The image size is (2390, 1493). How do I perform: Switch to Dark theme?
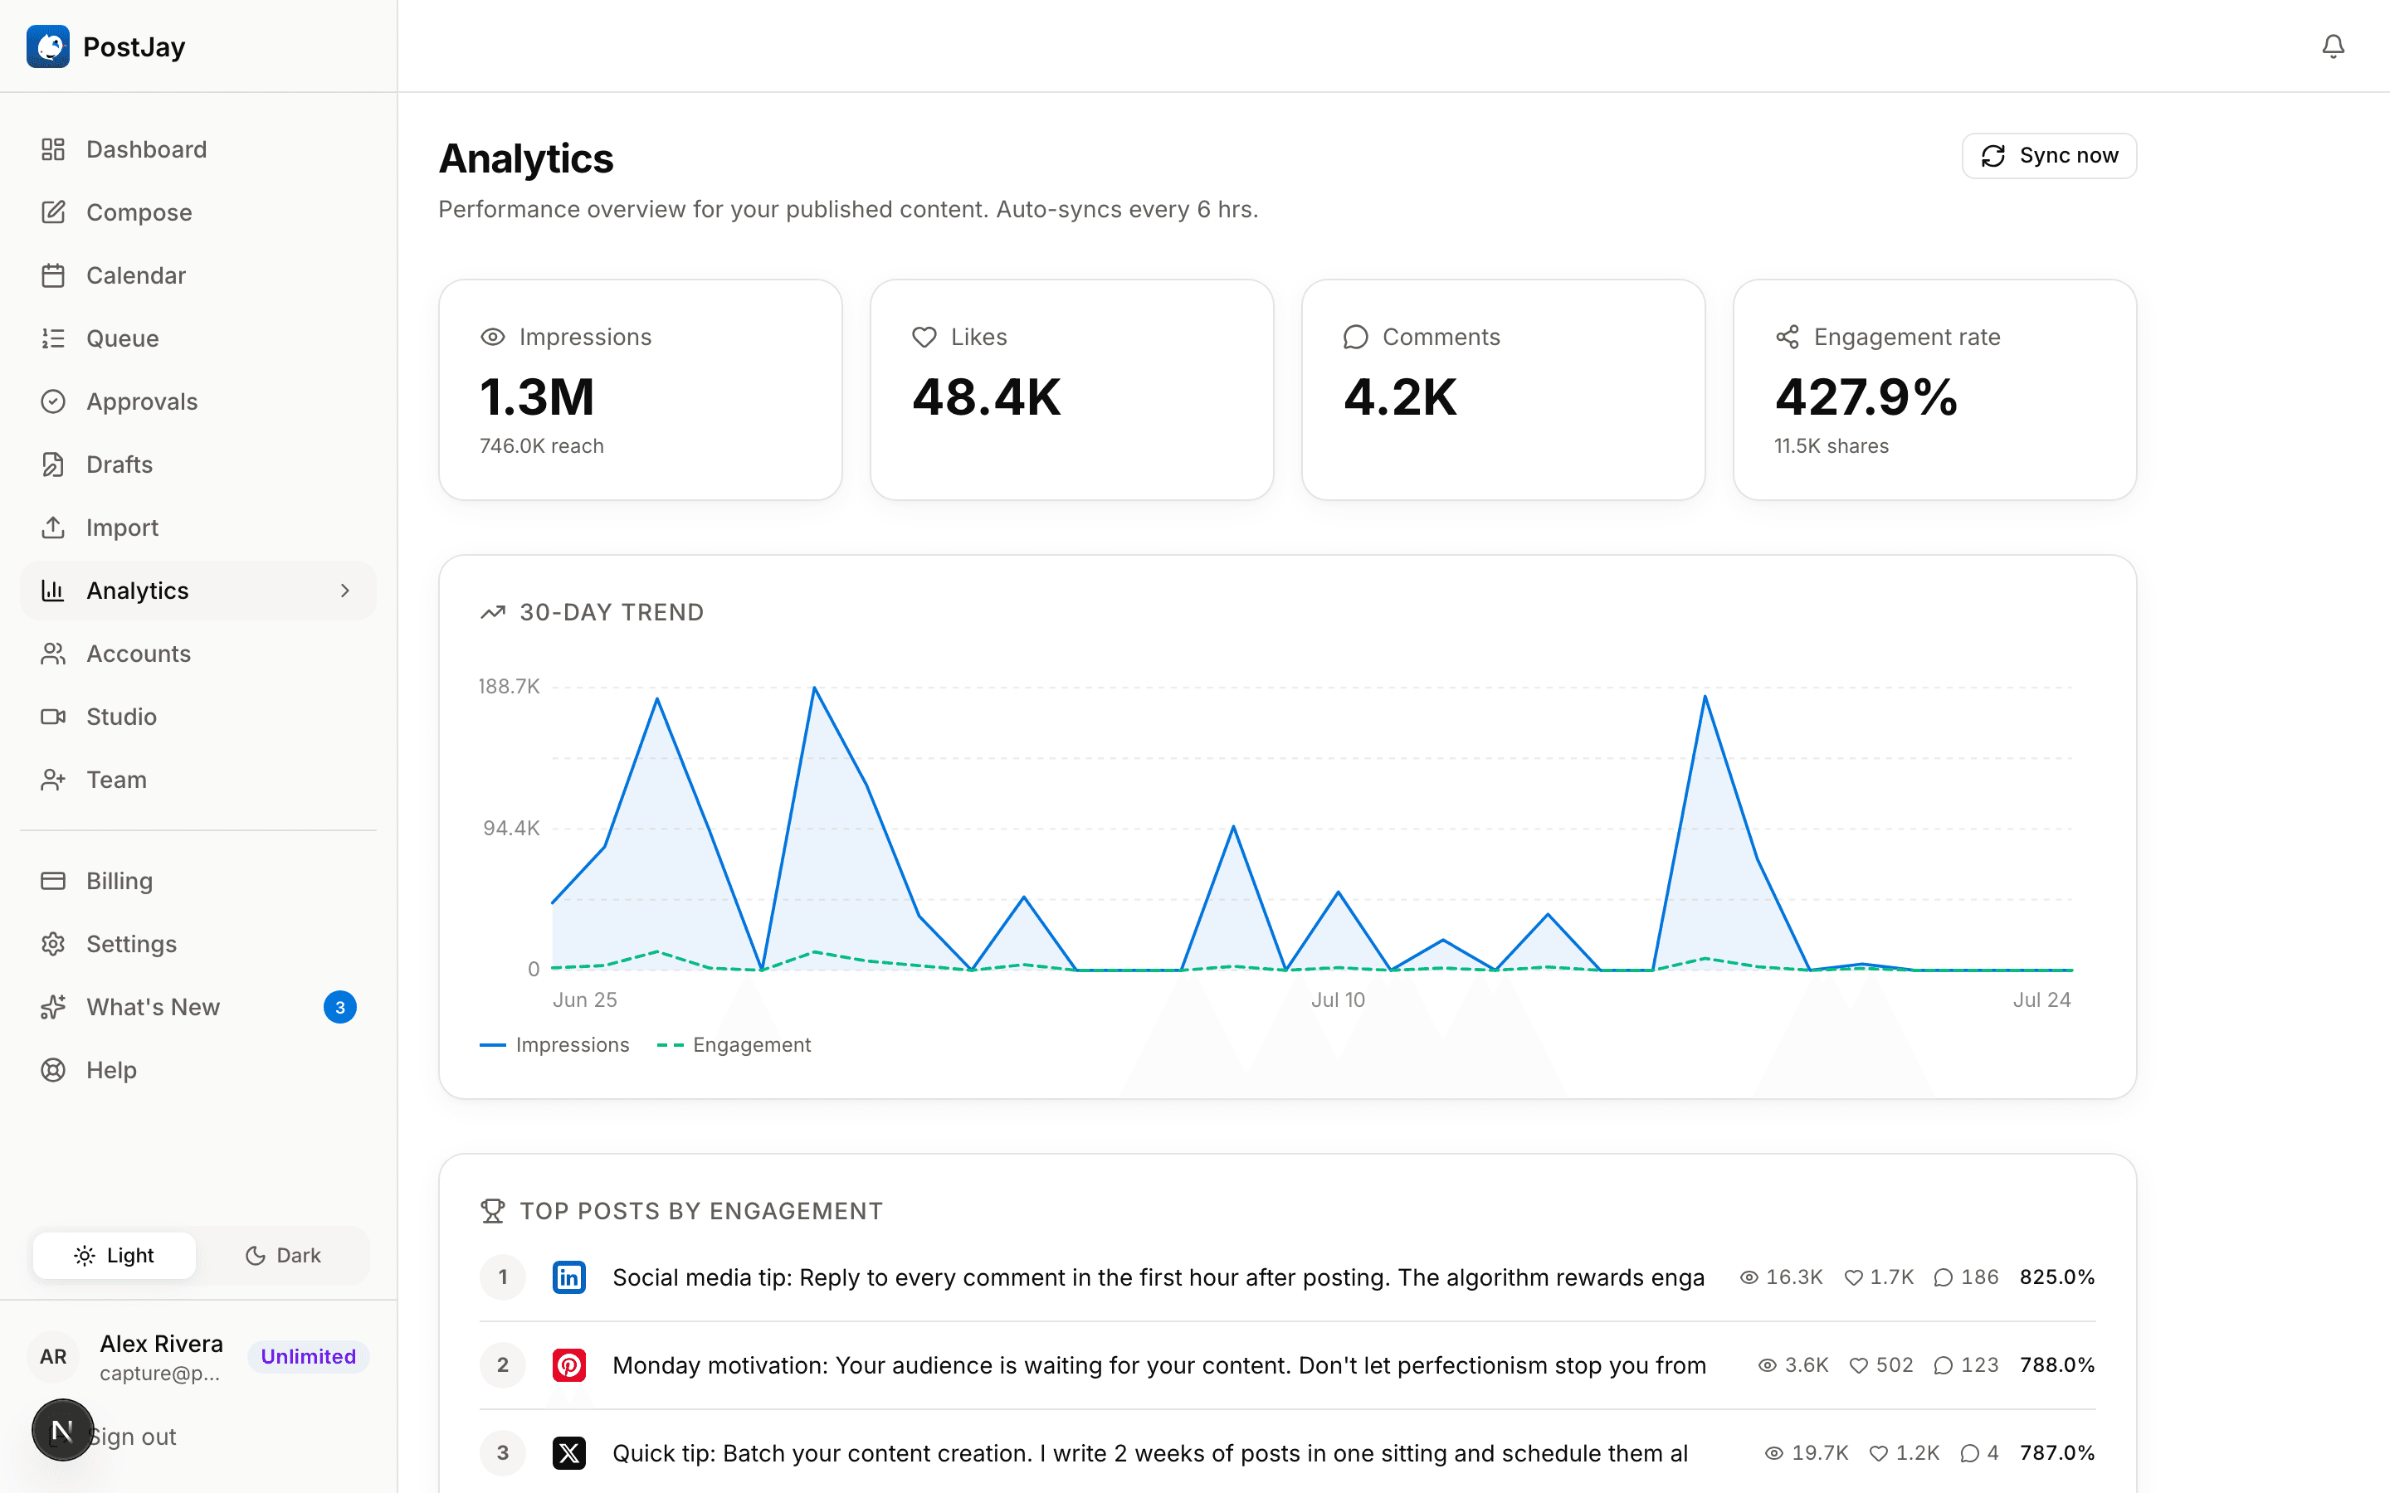coord(282,1255)
